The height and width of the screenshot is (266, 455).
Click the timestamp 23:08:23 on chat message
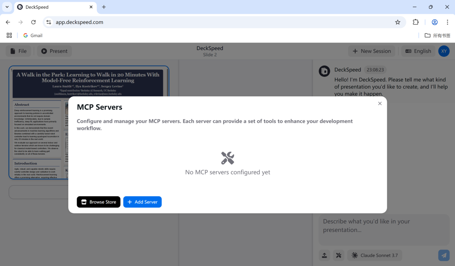(375, 70)
